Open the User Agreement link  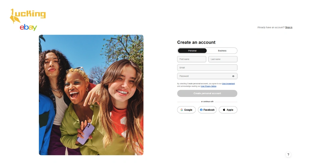[228, 83]
